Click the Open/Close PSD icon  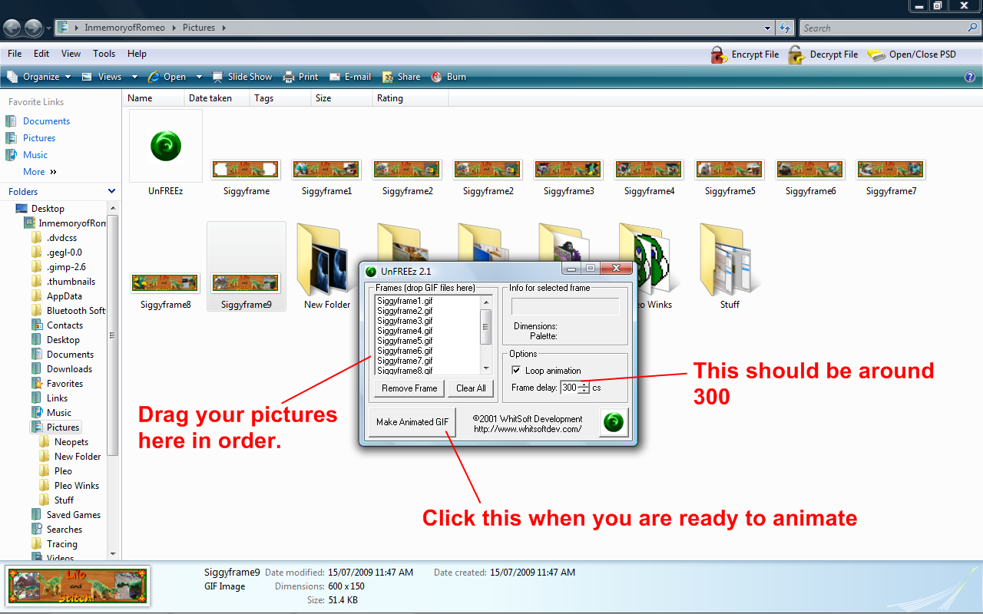tap(876, 54)
